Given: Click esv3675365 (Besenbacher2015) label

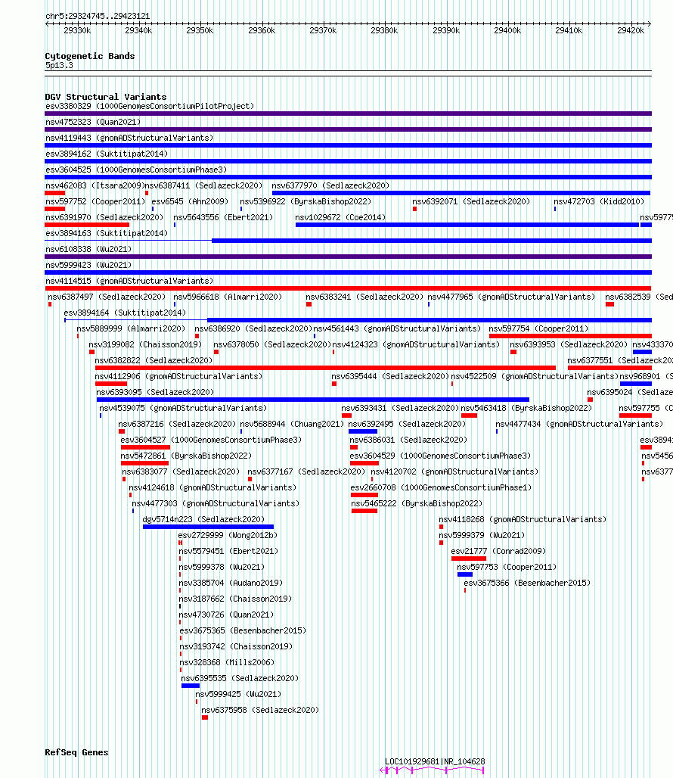Looking at the screenshot, I should tap(243, 630).
